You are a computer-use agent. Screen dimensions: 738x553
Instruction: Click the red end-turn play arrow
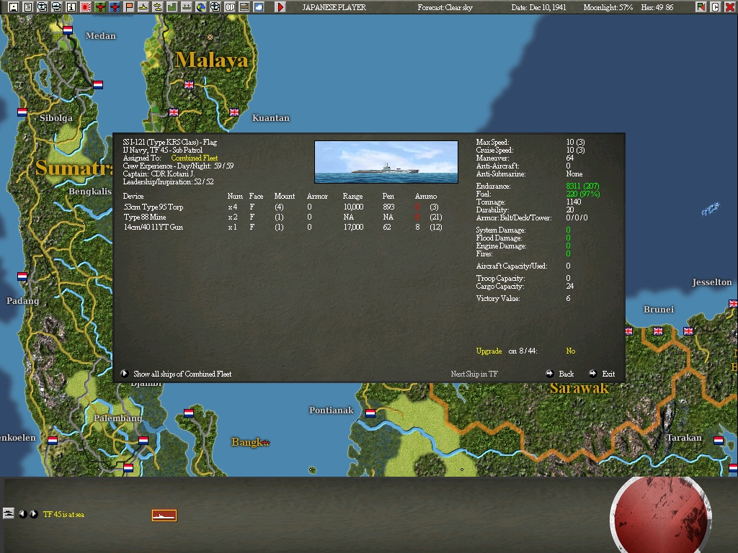point(280,7)
